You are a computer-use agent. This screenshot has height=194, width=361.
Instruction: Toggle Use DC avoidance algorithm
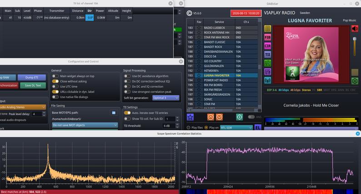pos(127,76)
